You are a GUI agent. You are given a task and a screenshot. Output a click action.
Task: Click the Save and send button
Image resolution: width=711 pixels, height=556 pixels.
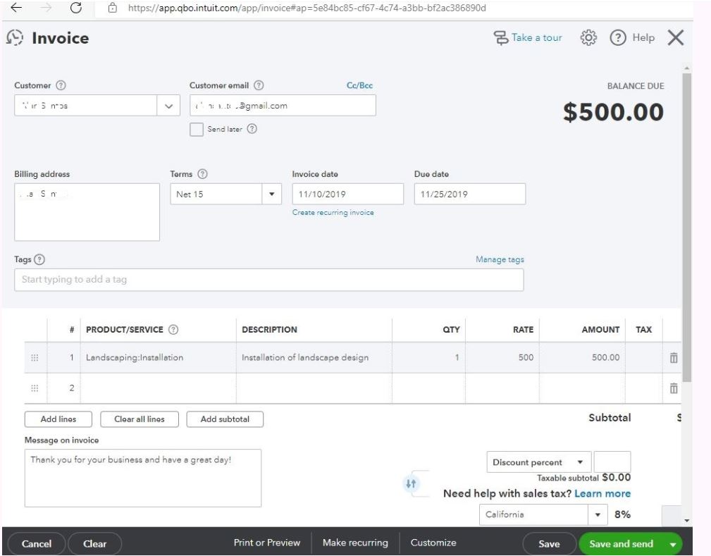pos(621,544)
